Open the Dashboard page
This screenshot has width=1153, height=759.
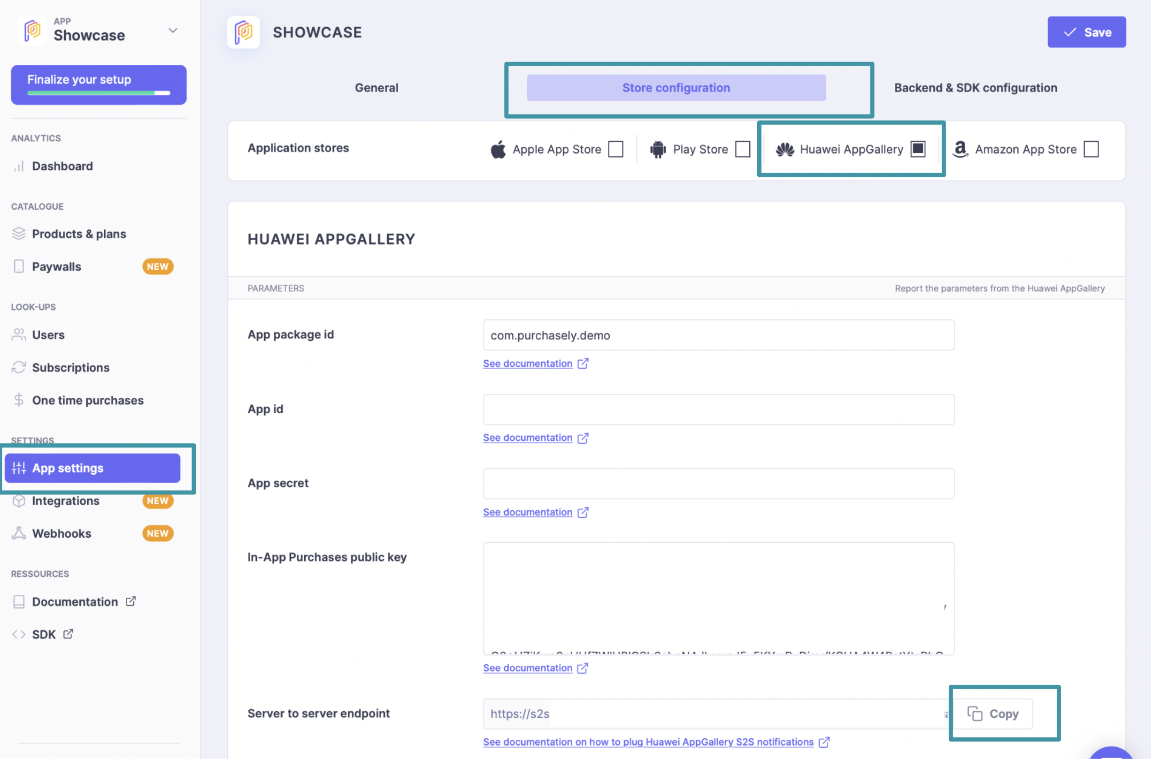[62, 166]
